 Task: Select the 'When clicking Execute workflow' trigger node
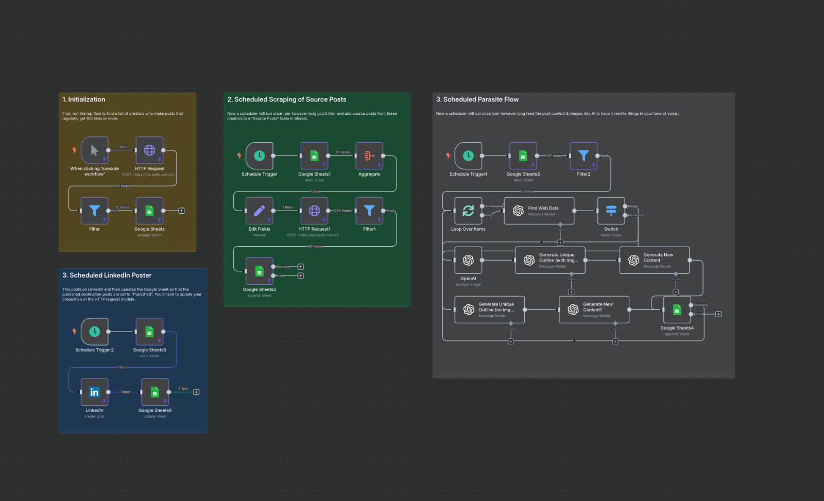(94, 150)
